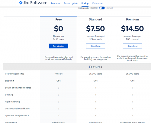
Task: Click 35,000 users in Premium column
Action: [132, 74]
